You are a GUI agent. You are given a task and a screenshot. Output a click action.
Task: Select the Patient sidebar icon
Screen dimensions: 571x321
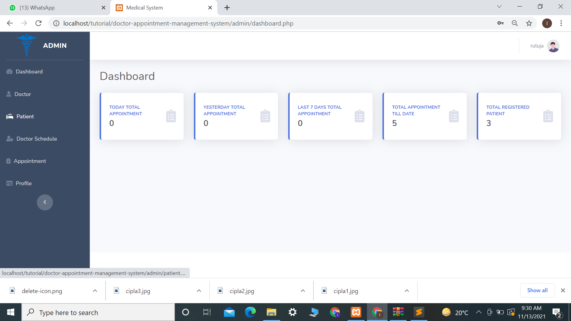click(x=9, y=116)
